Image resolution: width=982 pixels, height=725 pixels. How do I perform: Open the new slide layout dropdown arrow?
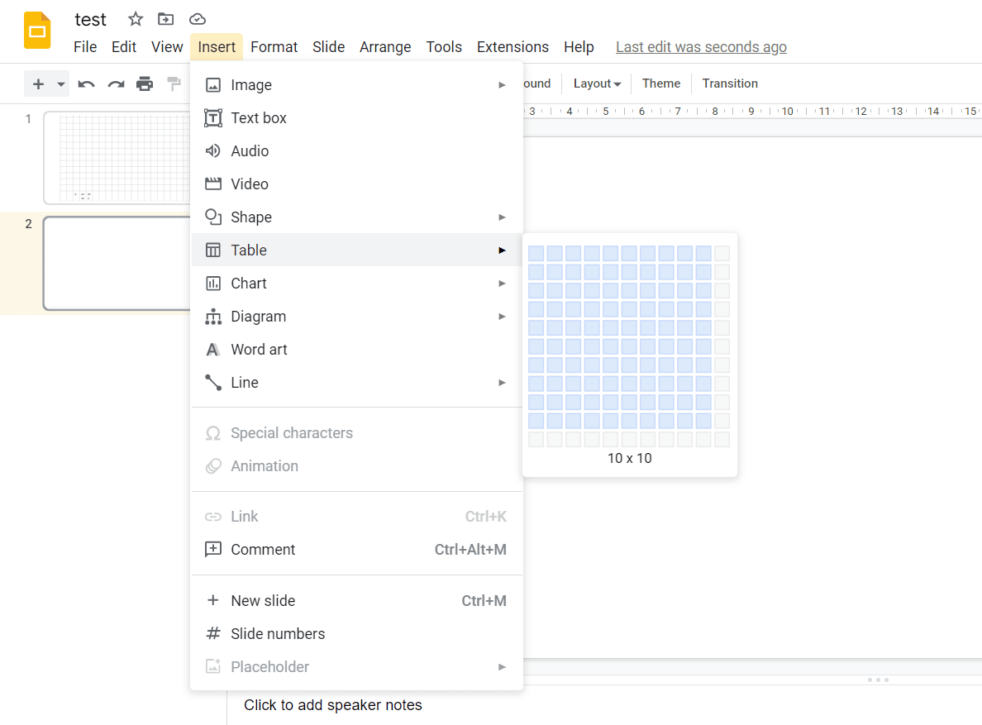pos(60,83)
